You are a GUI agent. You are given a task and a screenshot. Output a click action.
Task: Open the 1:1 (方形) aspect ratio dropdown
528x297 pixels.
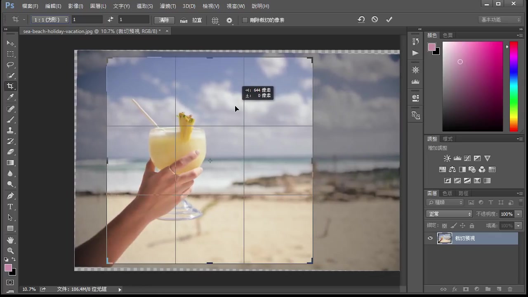coord(49,19)
